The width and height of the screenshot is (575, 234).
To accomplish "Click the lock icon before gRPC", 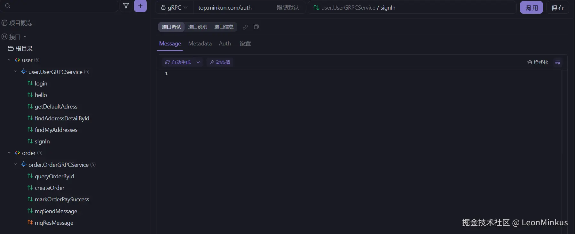I will (x=163, y=7).
